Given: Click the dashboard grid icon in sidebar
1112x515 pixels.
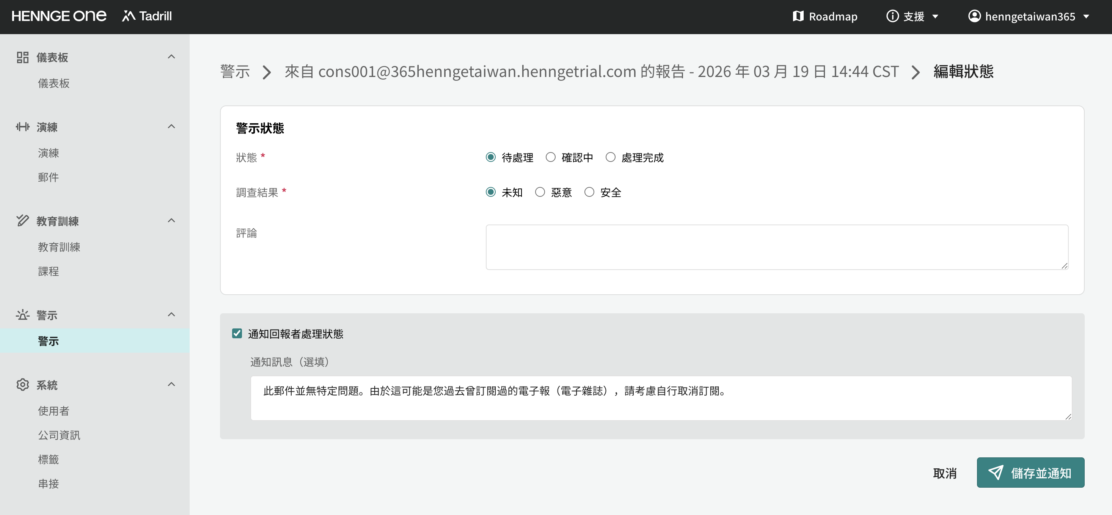Looking at the screenshot, I should pyautogui.click(x=22, y=57).
